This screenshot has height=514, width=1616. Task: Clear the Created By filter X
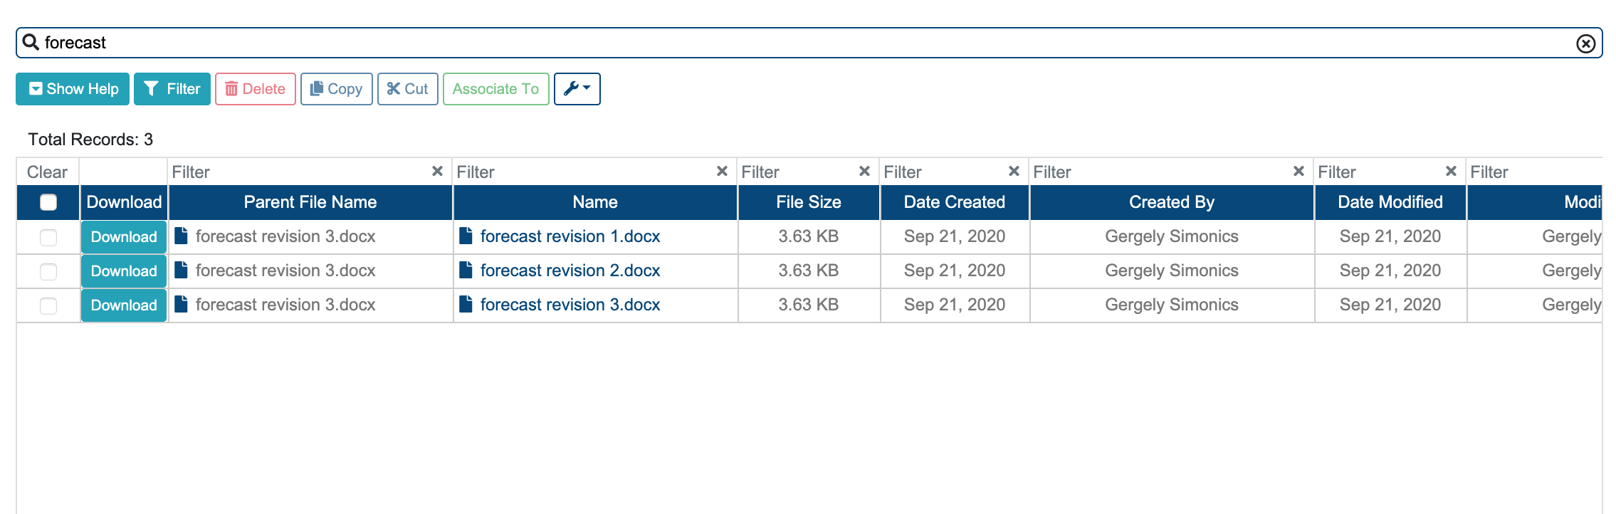click(1298, 172)
